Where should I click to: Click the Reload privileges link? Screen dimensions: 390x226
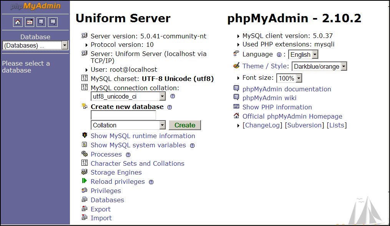click(x=118, y=181)
